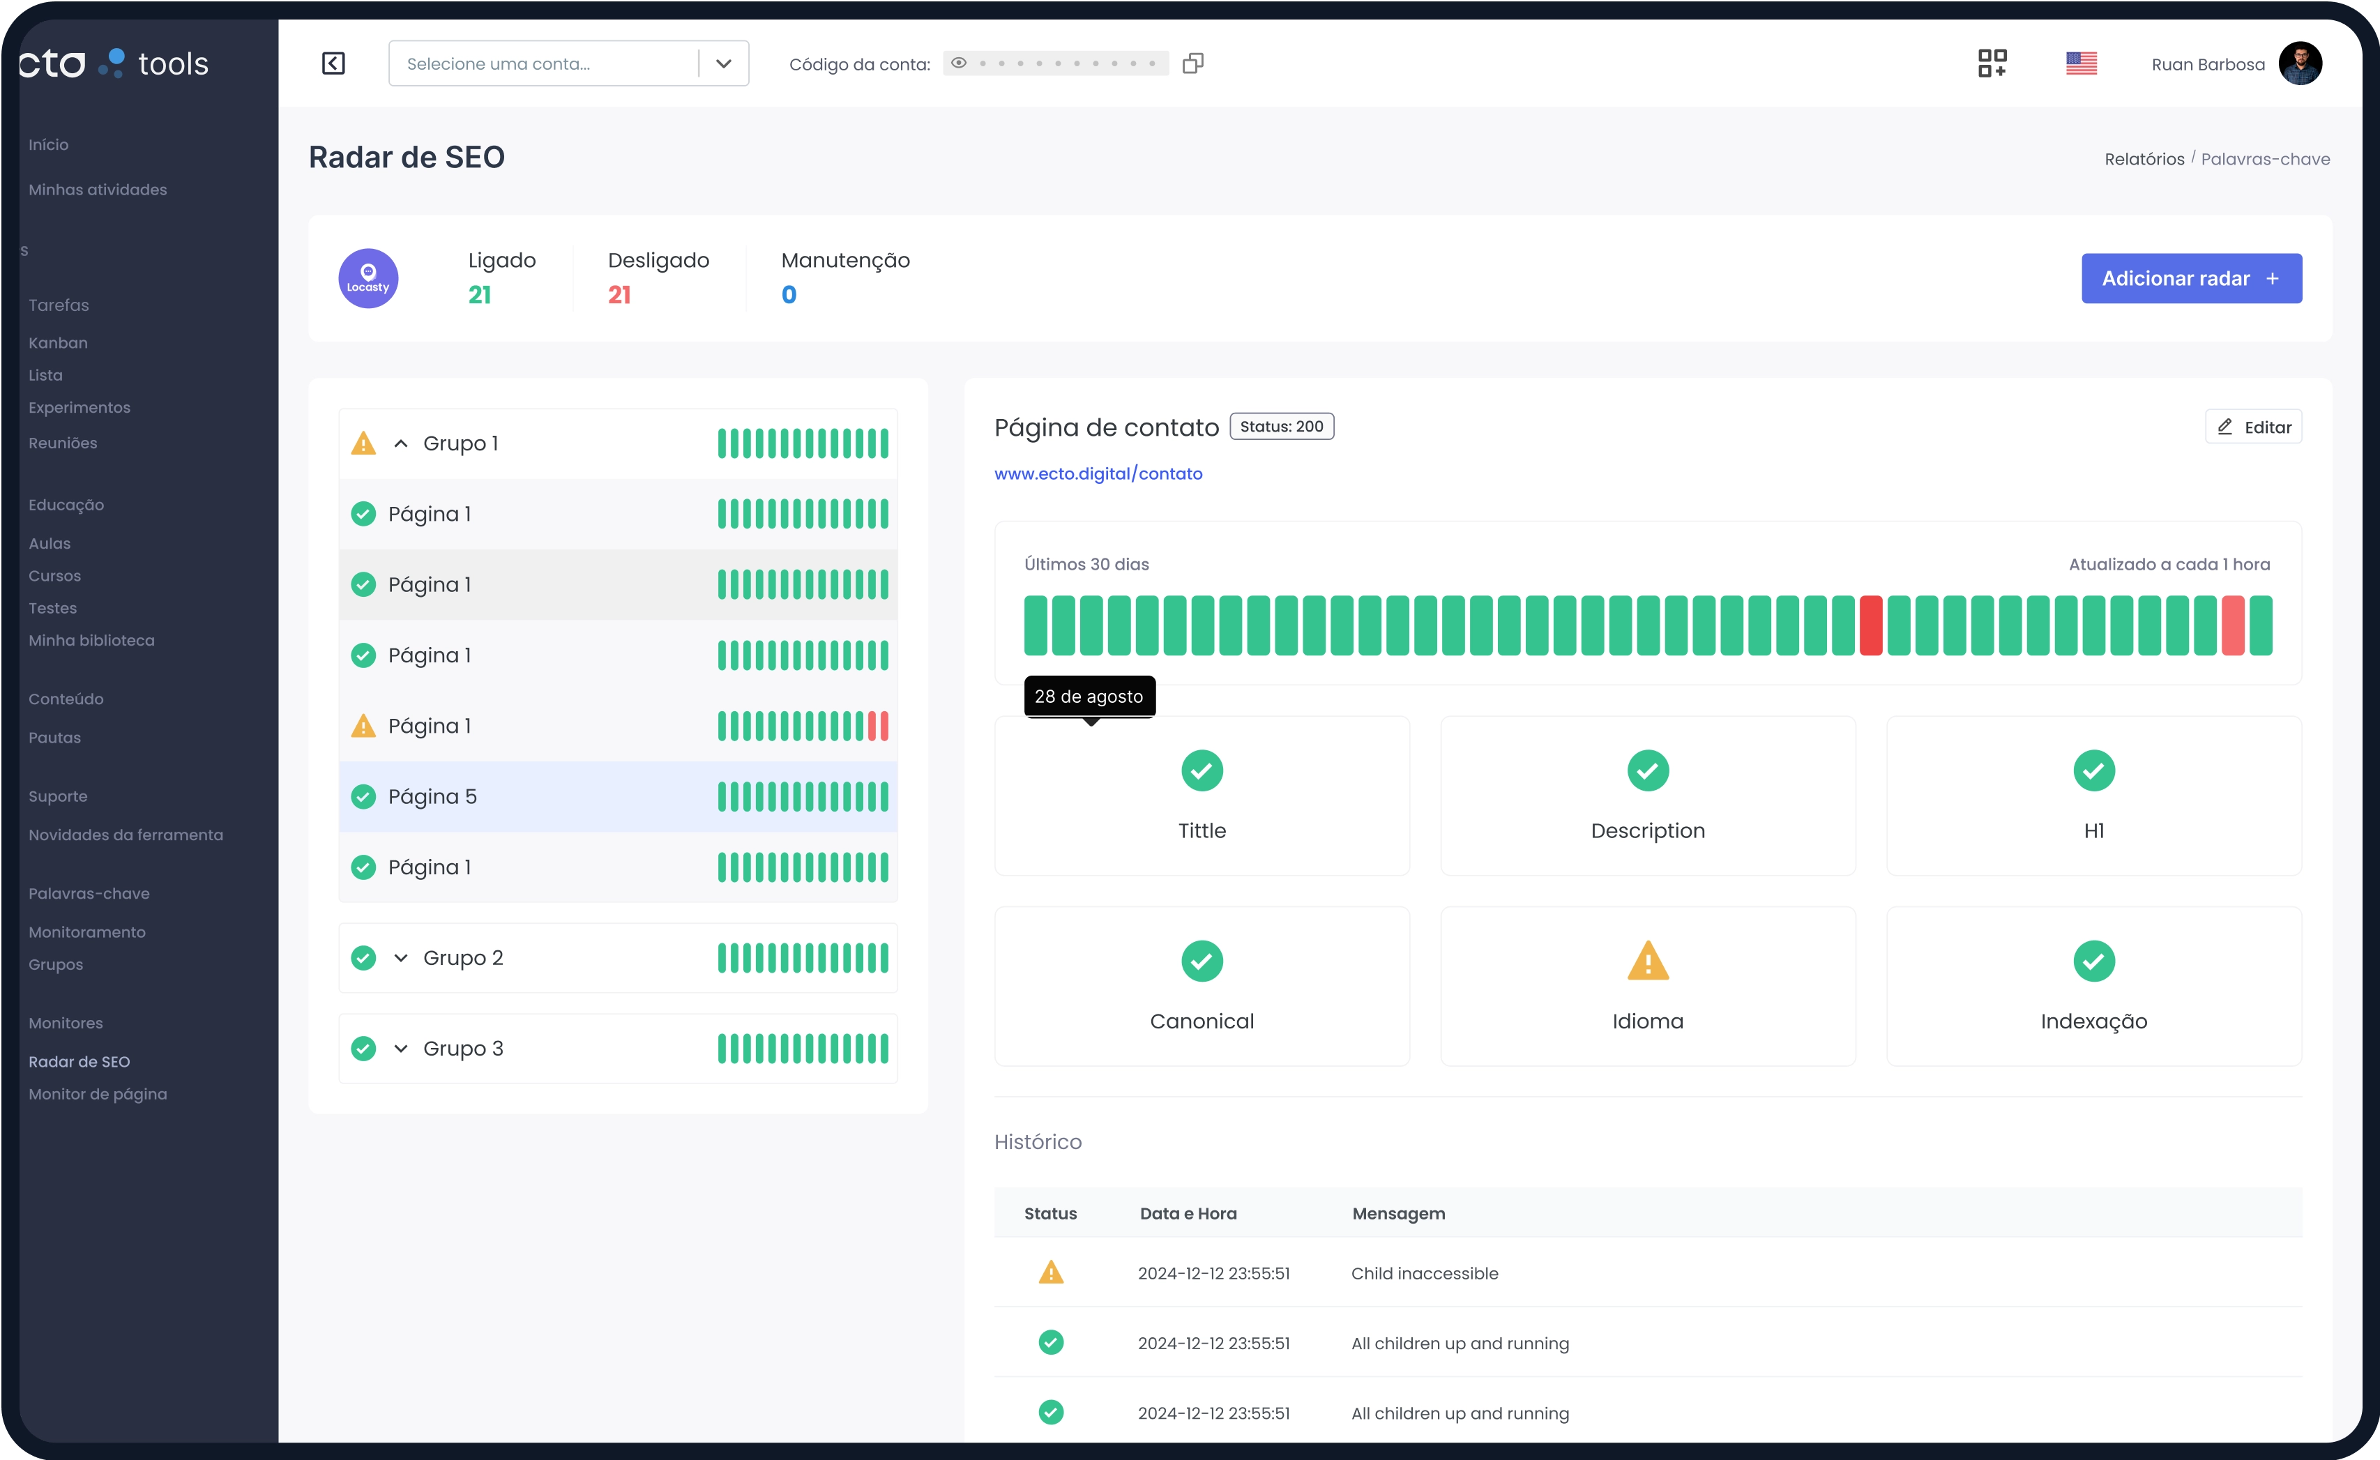Click the Canonical green check icon
Screen dimensions: 2380x1460
tap(1202, 961)
